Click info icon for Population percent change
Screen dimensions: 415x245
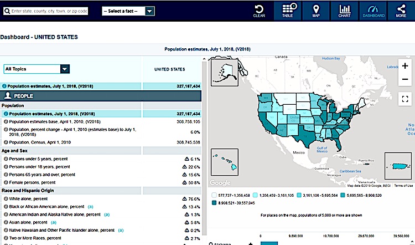click(6, 130)
